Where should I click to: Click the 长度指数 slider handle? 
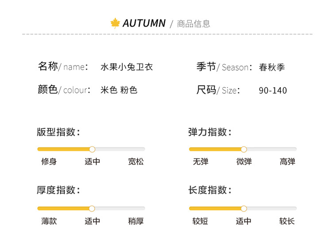[244, 208]
